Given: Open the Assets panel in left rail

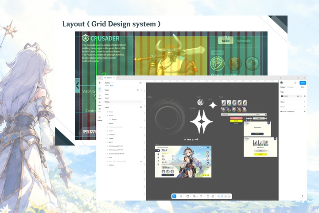Looking at the screenshot, I should coord(100,103).
